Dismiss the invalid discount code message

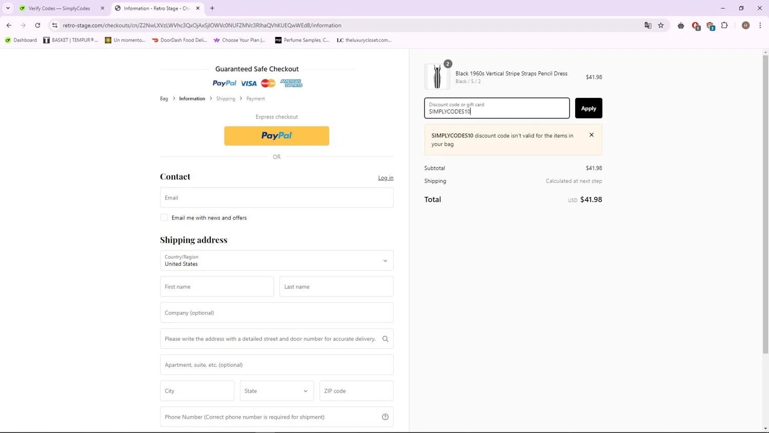tap(591, 135)
